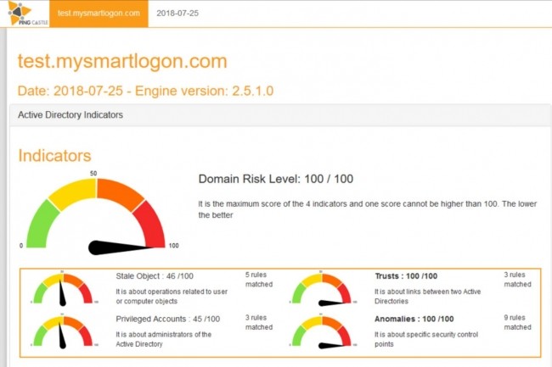The width and height of the screenshot is (552, 367).
Task: Open the test.mysmartlogon.com tab
Action: [x=99, y=14]
